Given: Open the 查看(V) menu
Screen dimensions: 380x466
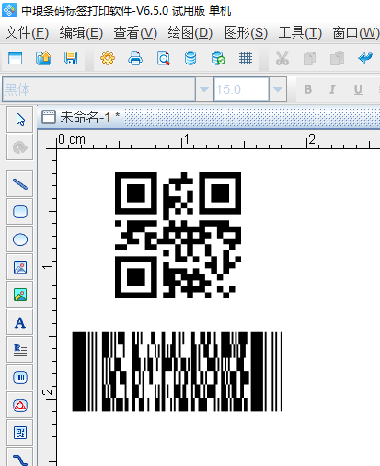Looking at the screenshot, I should (x=135, y=32).
